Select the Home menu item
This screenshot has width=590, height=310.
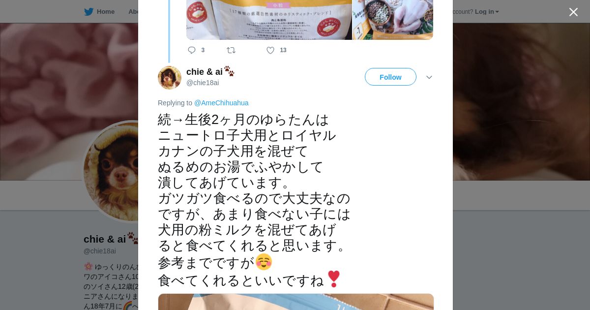click(x=105, y=12)
